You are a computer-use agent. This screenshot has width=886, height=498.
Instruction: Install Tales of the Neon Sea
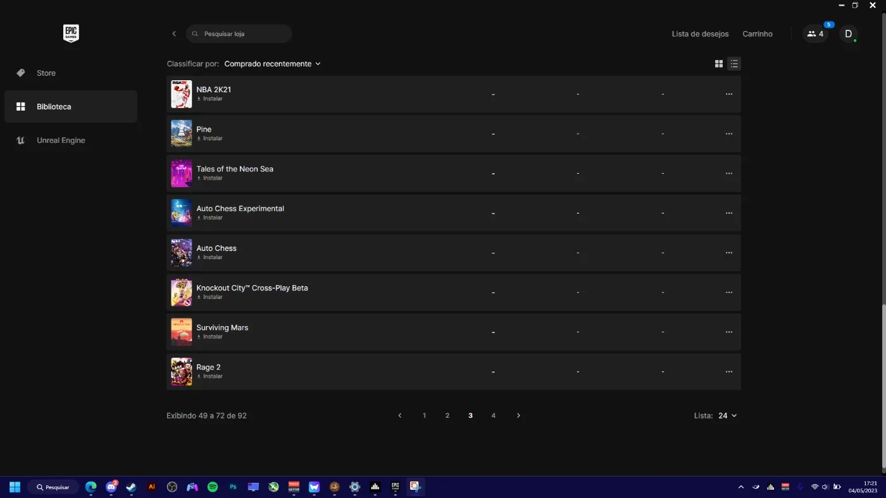209,178
